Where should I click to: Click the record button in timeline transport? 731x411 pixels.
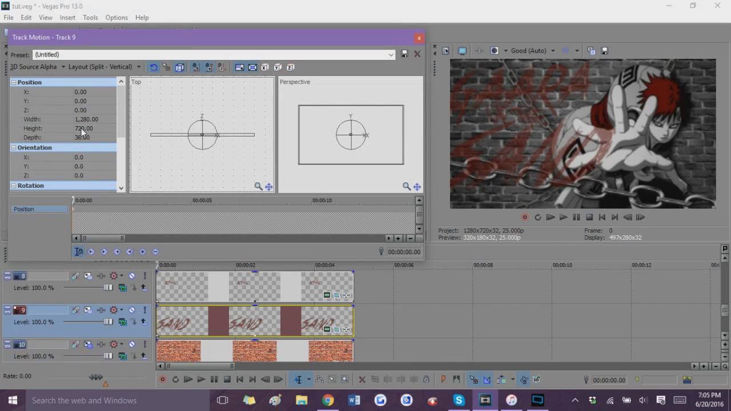tap(163, 380)
